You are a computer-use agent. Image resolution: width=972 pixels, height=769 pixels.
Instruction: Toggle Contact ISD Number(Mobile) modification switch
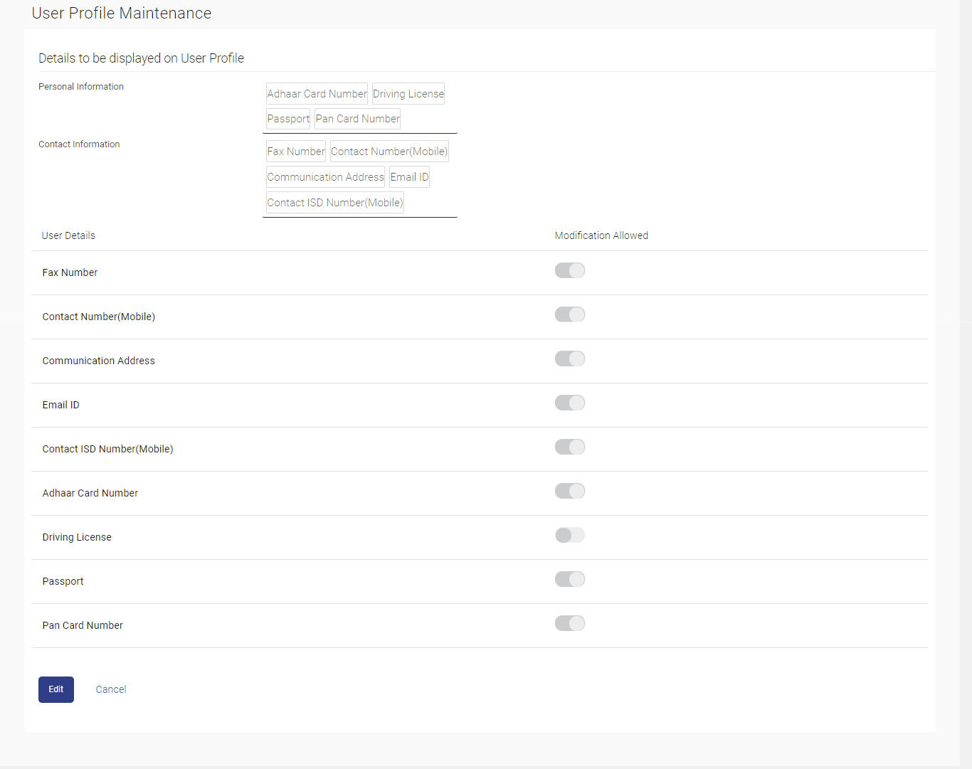tap(569, 447)
